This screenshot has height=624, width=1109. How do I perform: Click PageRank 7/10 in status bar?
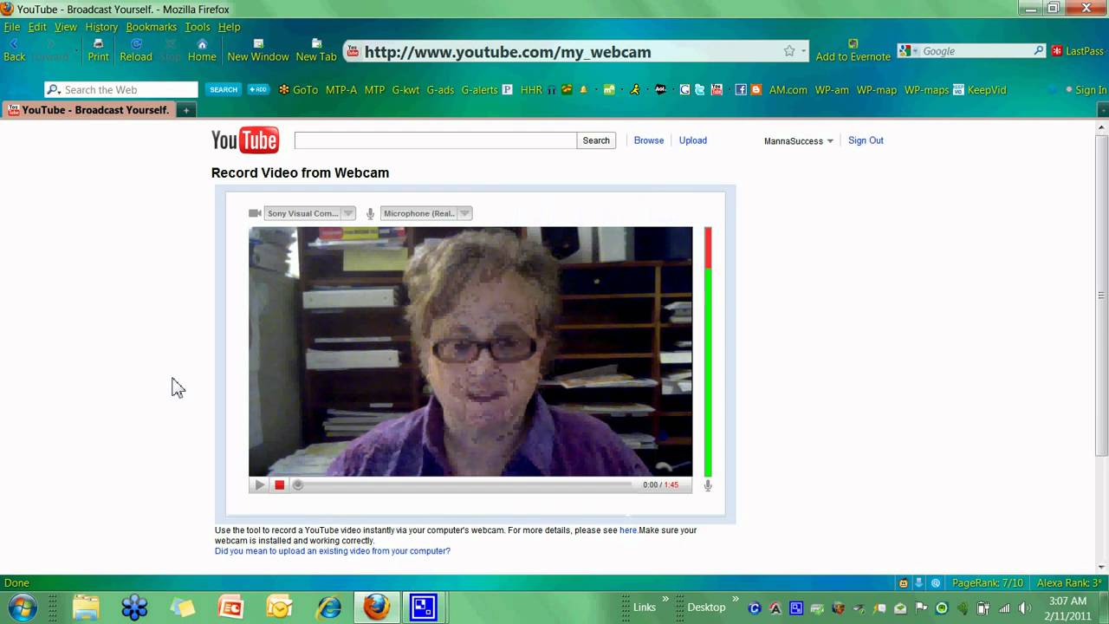[987, 583]
